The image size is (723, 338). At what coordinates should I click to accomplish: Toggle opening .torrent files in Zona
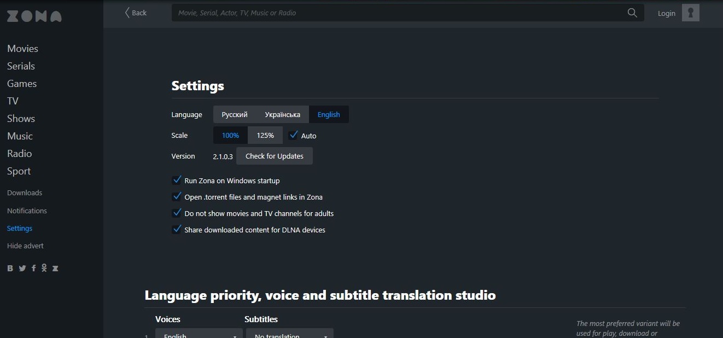[x=177, y=196]
